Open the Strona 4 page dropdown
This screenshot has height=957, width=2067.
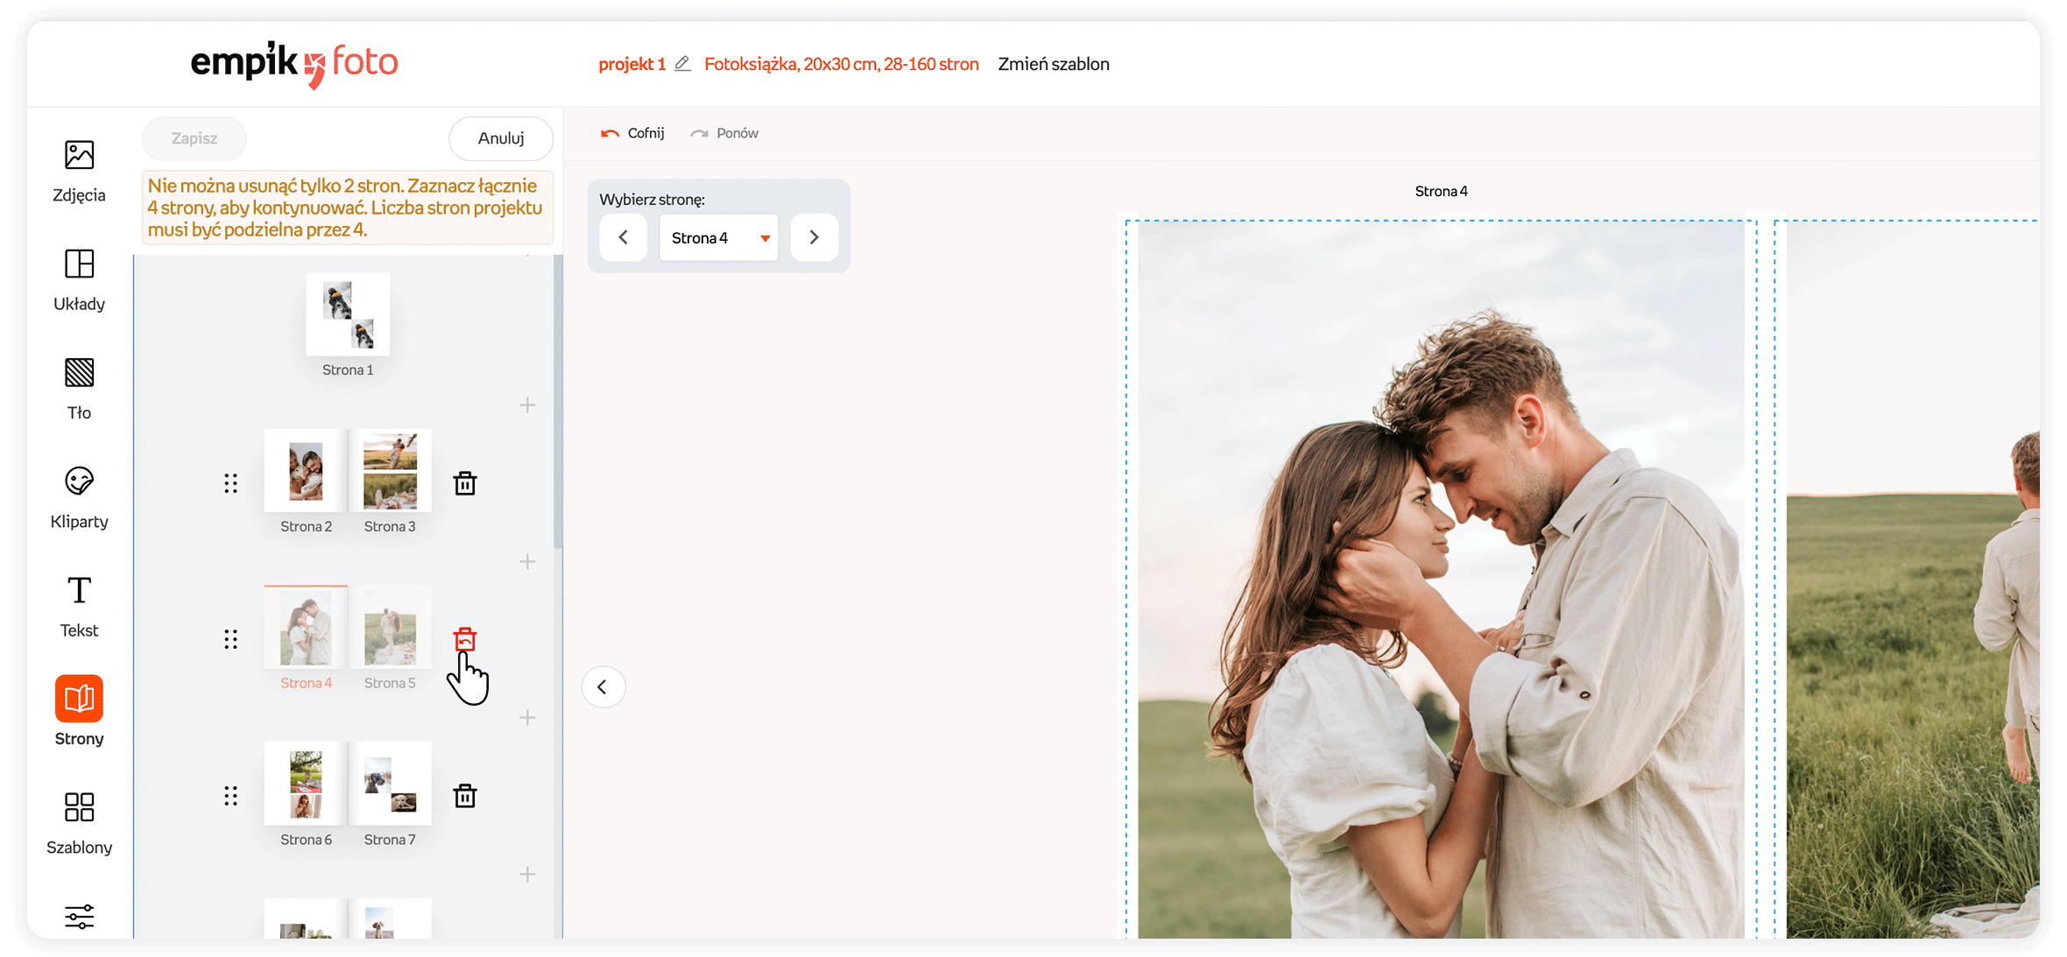point(718,238)
